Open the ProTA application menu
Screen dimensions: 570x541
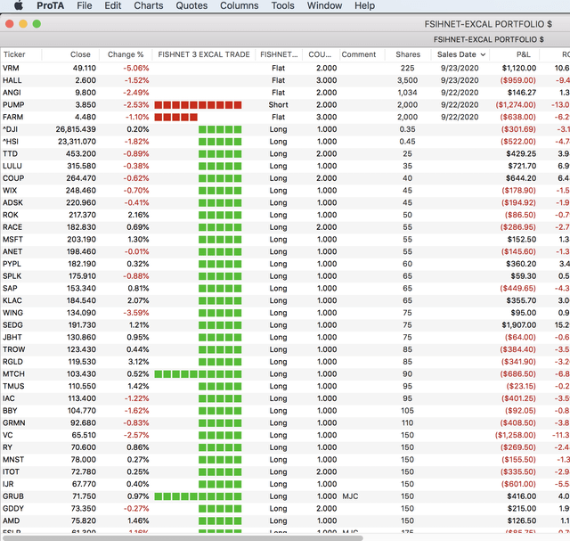50,5
